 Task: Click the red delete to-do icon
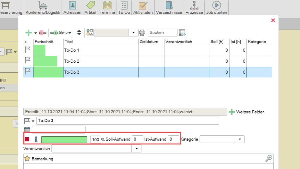43,33
